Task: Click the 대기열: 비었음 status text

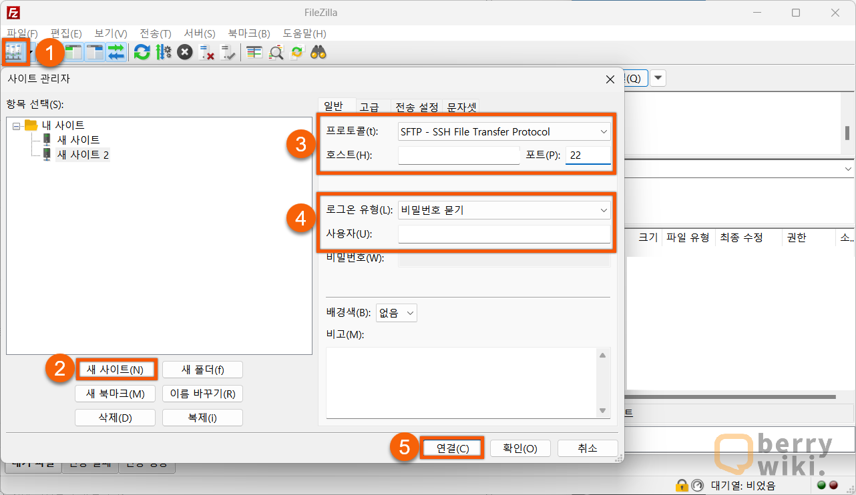Action: (x=743, y=486)
